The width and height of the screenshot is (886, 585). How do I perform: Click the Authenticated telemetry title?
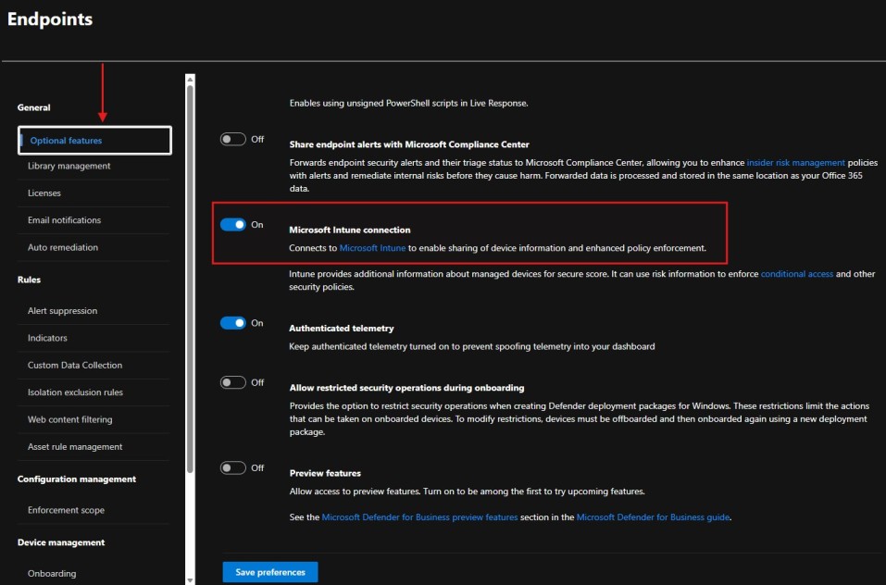(x=342, y=328)
